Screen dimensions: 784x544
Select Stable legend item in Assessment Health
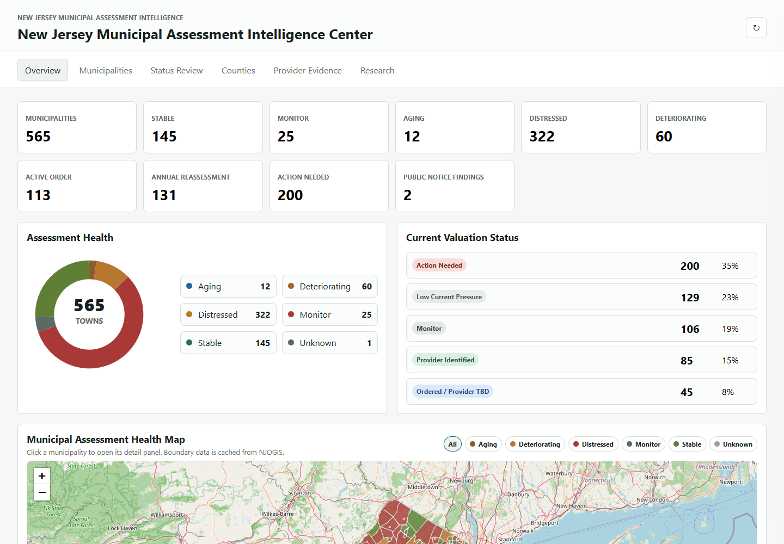tap(228, 343)
